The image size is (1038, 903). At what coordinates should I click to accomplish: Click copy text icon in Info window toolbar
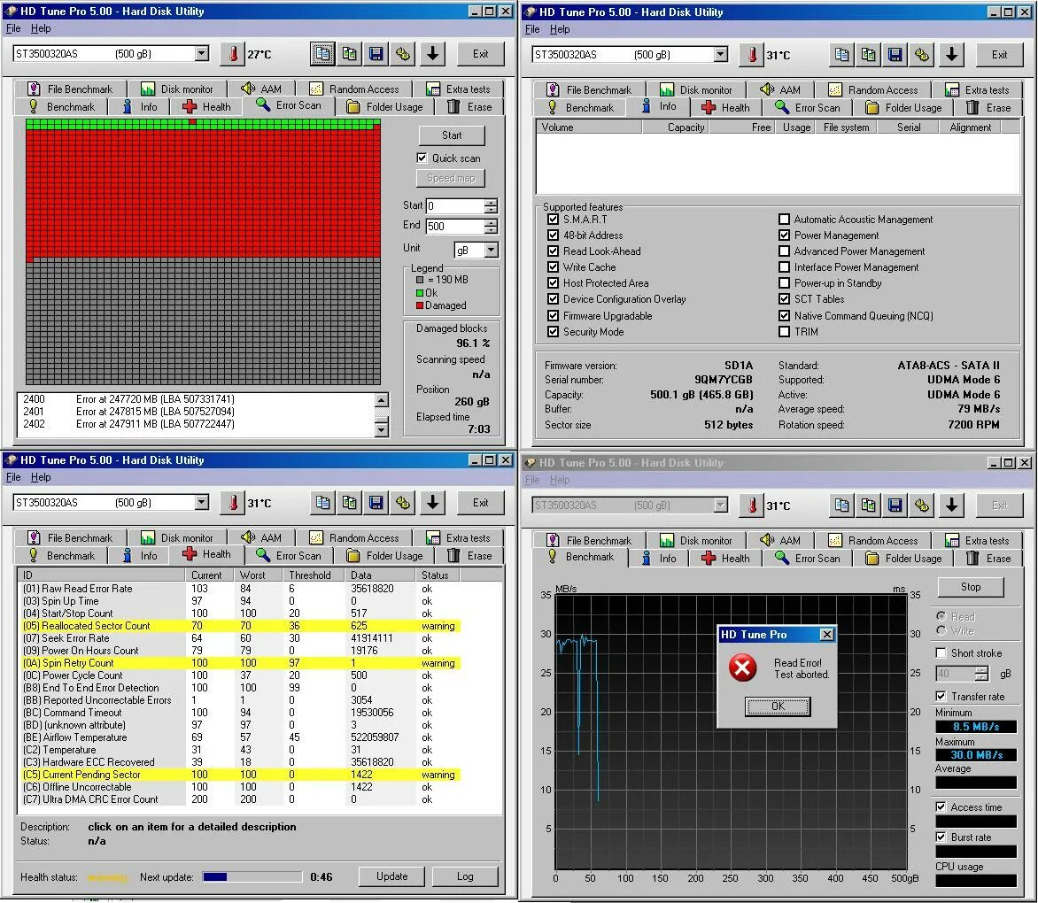841,55
